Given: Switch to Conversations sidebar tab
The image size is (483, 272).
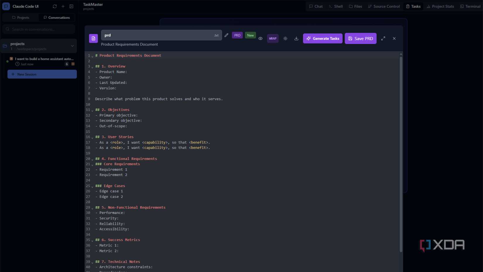Looking at the screenshot, I should pyautogui.click(x=57, y=18).
